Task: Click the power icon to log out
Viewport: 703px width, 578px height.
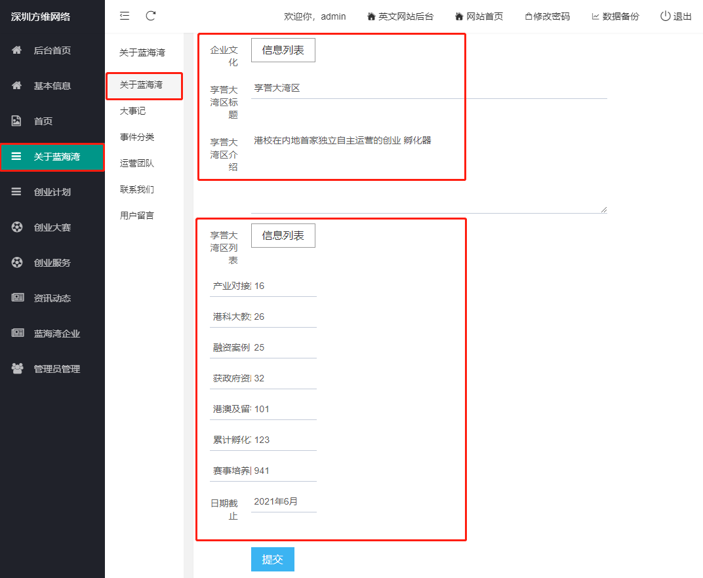Action: point(665,16)
